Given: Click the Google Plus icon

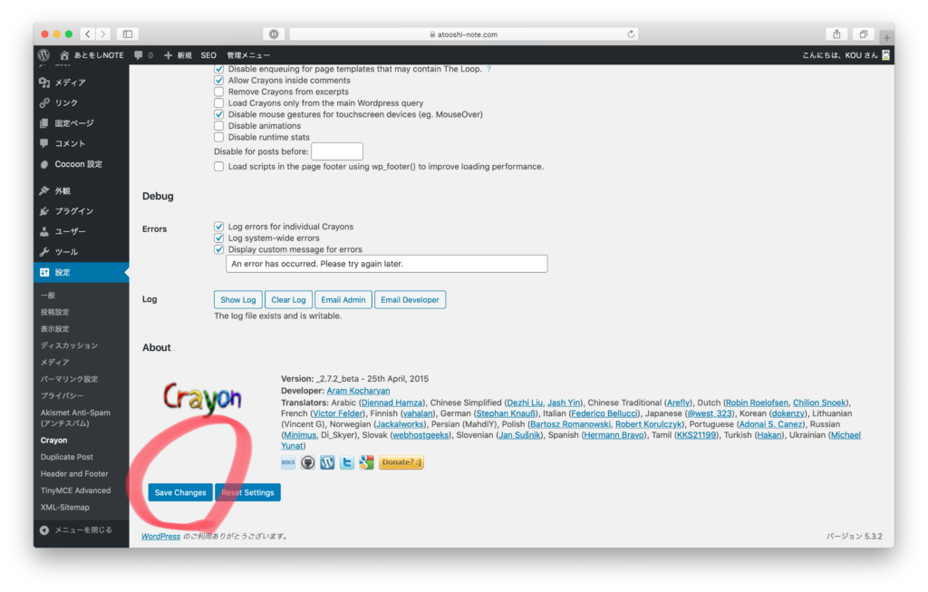Looking at the screenshot, I should [x=366, y=462].
